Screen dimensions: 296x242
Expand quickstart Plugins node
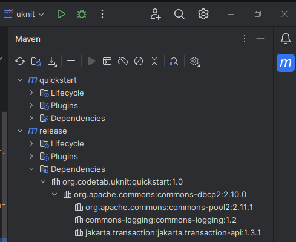[31, 105]
